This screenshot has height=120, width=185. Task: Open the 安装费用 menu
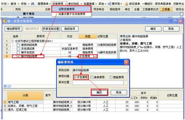(59, 4)
